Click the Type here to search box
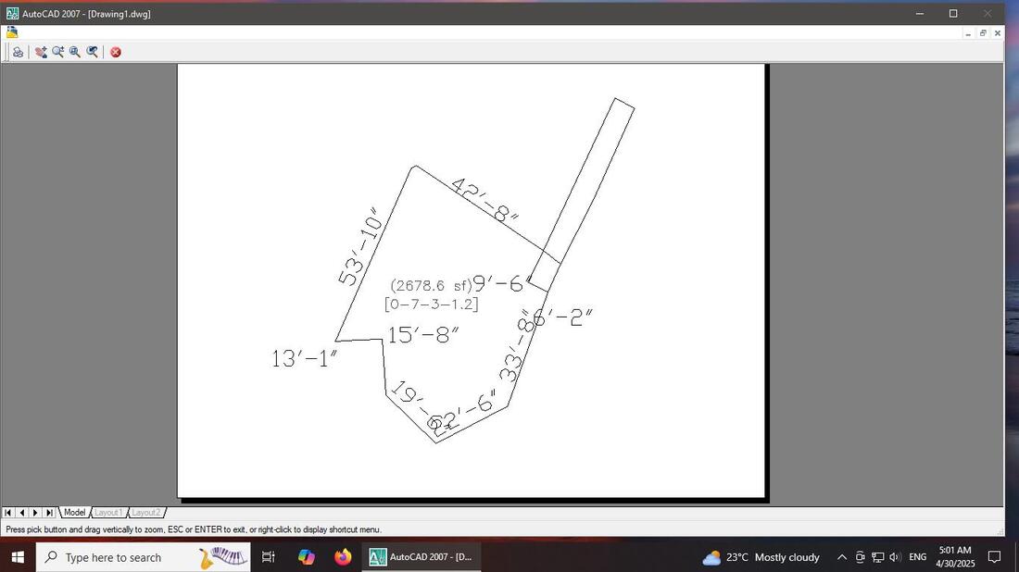1019x572 pixels. click(143, 557)
